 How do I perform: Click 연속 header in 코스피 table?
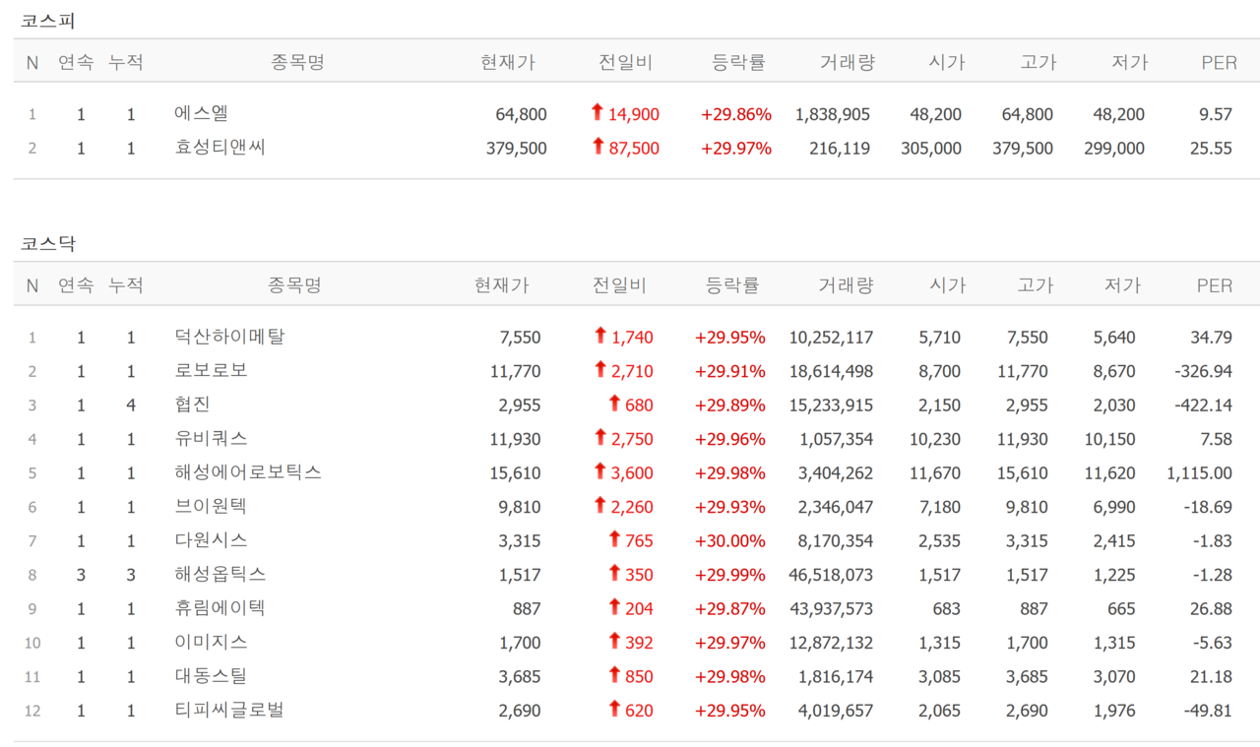click(x=76, y=62)
